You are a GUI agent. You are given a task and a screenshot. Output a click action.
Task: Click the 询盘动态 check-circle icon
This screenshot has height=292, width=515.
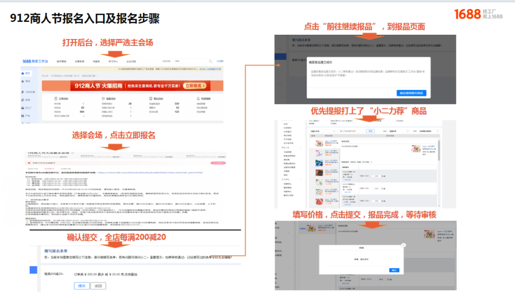pyautogui.click(x=103, y=99)
